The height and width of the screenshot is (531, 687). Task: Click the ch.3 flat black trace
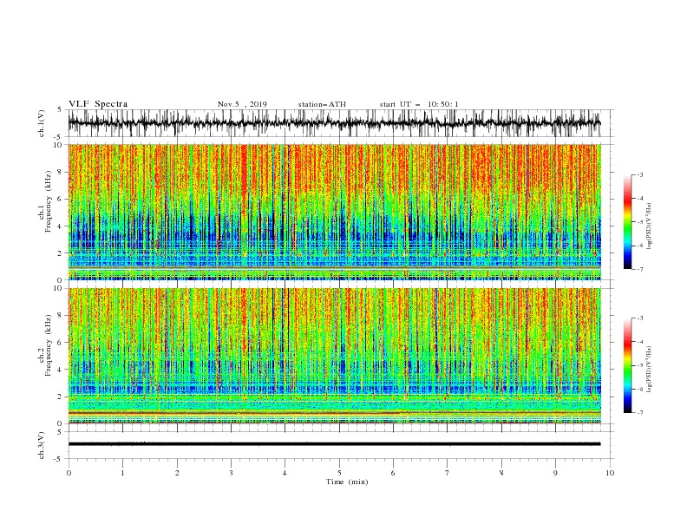click(334, 444)
